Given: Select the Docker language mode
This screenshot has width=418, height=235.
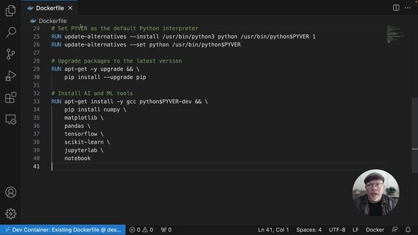Looking at the screenshot, I should click(375, 230).
